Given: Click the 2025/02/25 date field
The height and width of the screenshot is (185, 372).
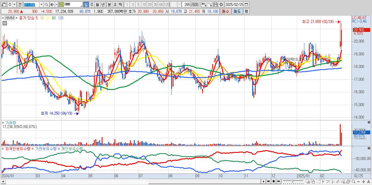Looking at the screenshot, I should 234,4.
